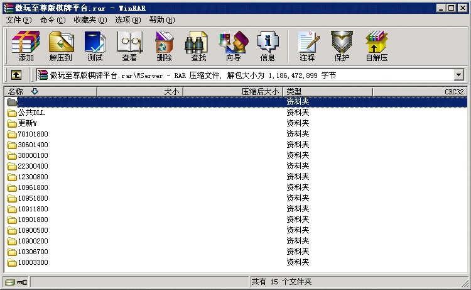Click the 保护 (Protect) archive icon
Screen dimensions: 471x290
point(342,46)
